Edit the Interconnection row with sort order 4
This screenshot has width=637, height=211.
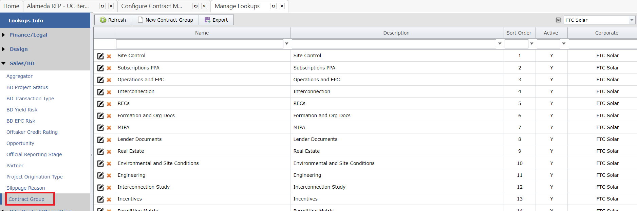point(100,92)
